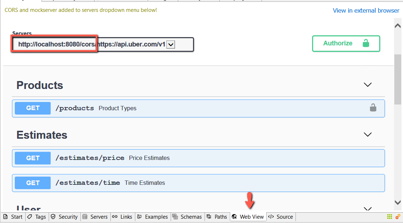Switch to the Tags tab
This screenshot has height=223, width=403.
click(x=37, y=217)
